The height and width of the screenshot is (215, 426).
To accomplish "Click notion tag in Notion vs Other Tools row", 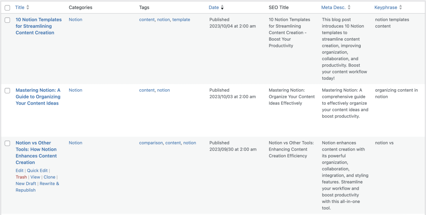I will tap(190, 143).
